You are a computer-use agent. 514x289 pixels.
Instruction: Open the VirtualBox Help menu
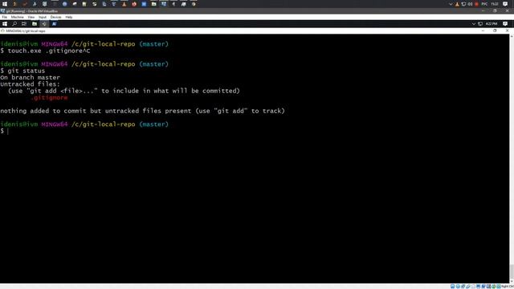tap(69, 17)
